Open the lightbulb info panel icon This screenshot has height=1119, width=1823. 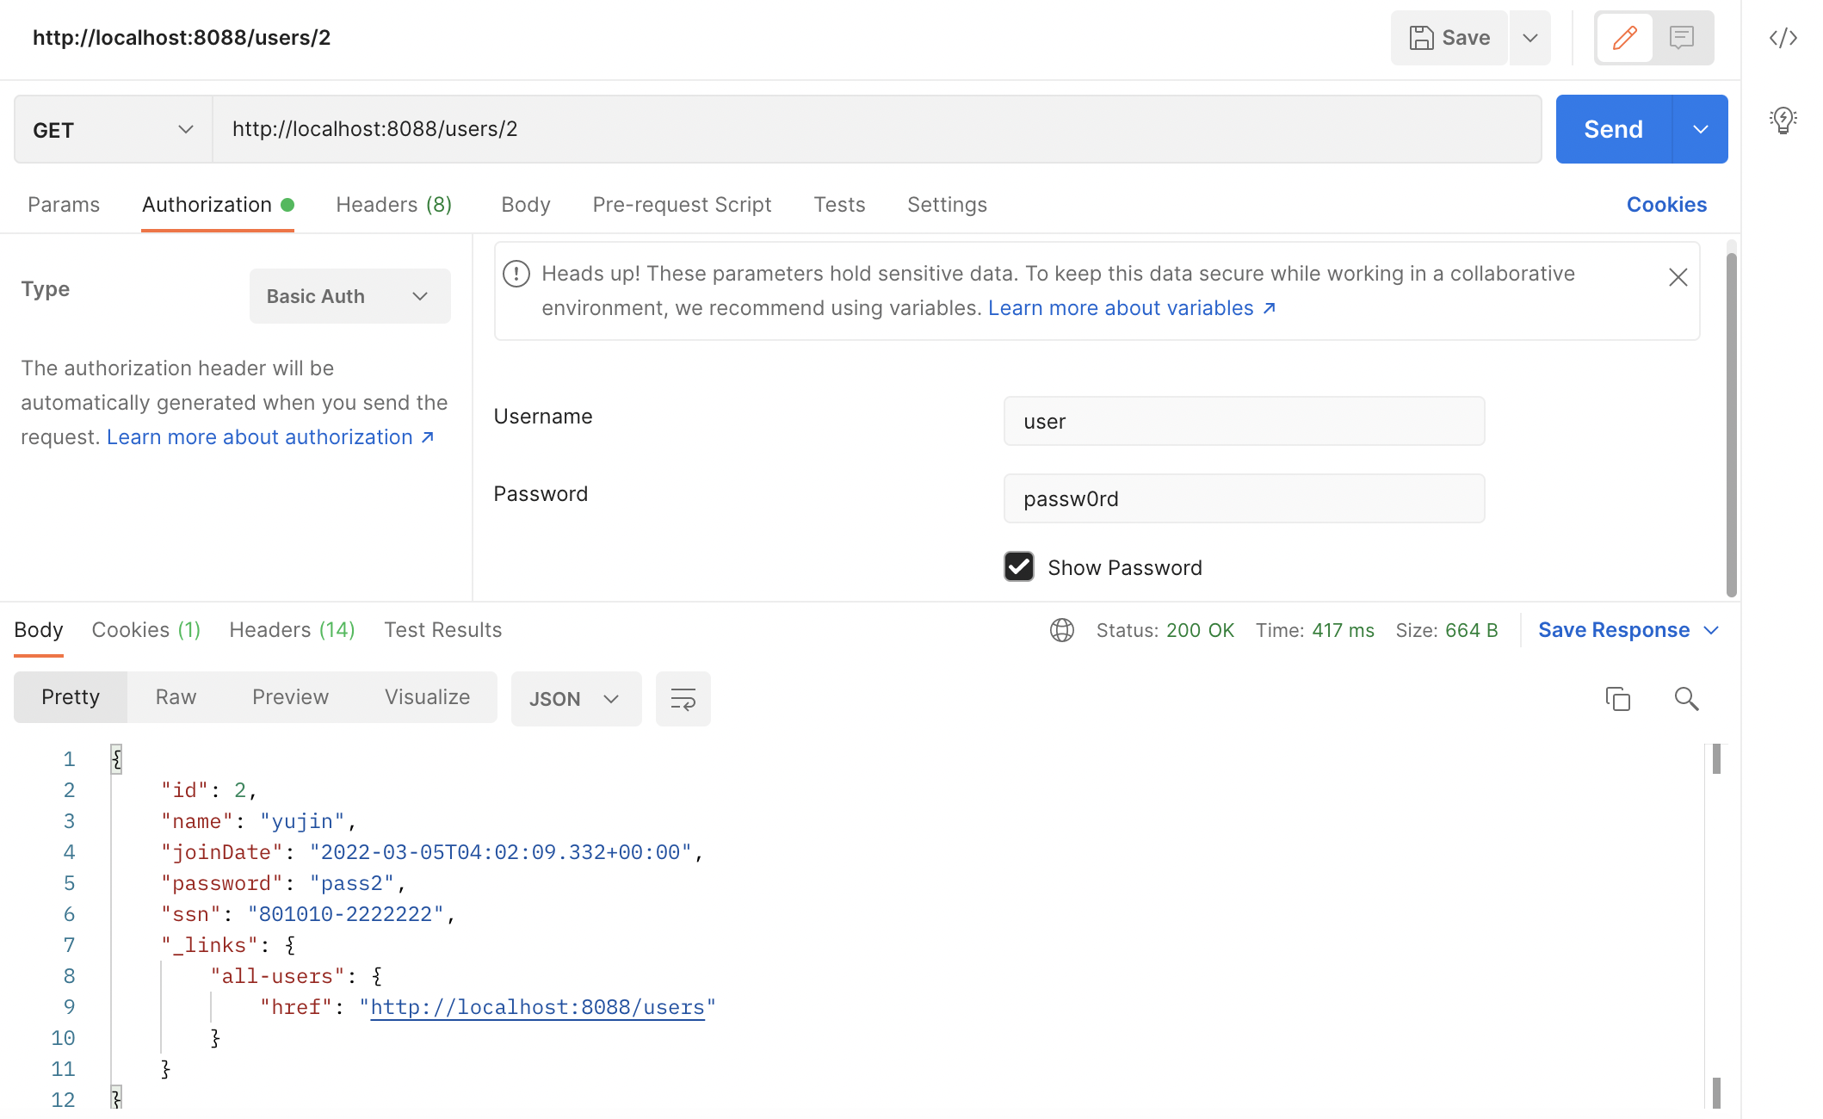(x=1783, y=120)
